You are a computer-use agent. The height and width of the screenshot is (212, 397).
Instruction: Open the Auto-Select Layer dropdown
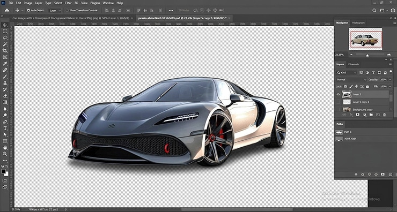click(55, 11)
